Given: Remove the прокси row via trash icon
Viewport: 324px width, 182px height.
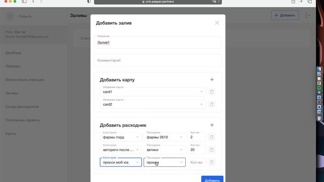Looking at the screenshot, I should pos(212,162).
